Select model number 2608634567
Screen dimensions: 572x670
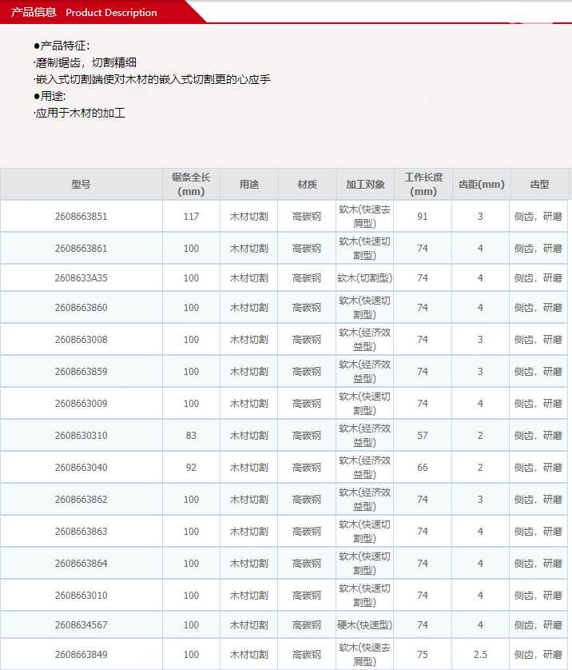tap(81, 625)
